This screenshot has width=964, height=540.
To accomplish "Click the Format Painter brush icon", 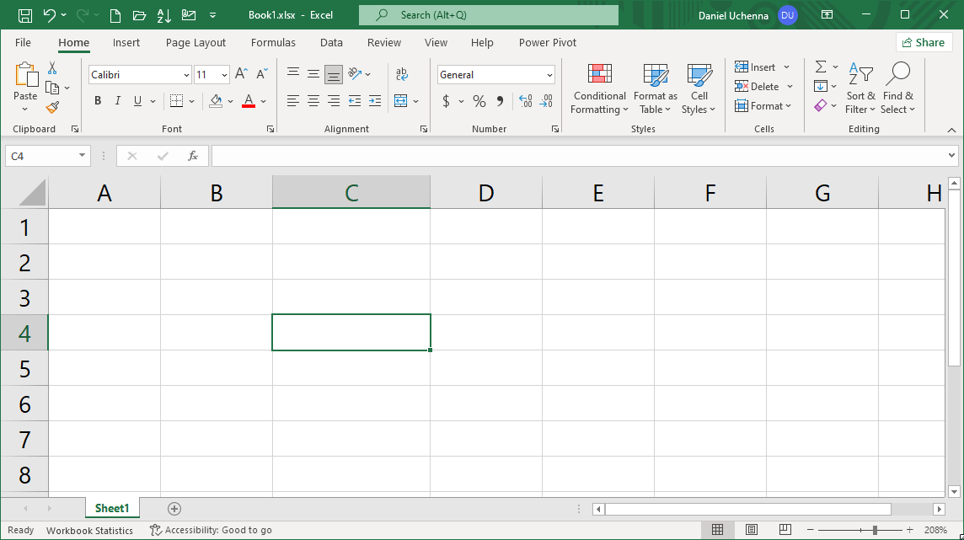I will [52, 108].
